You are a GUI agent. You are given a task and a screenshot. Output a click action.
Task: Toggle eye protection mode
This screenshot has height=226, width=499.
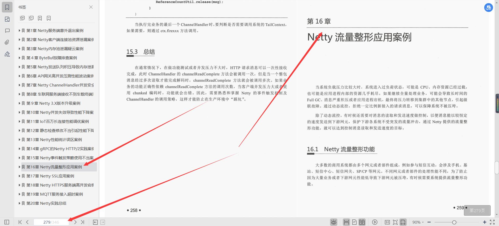click(334, 222)
